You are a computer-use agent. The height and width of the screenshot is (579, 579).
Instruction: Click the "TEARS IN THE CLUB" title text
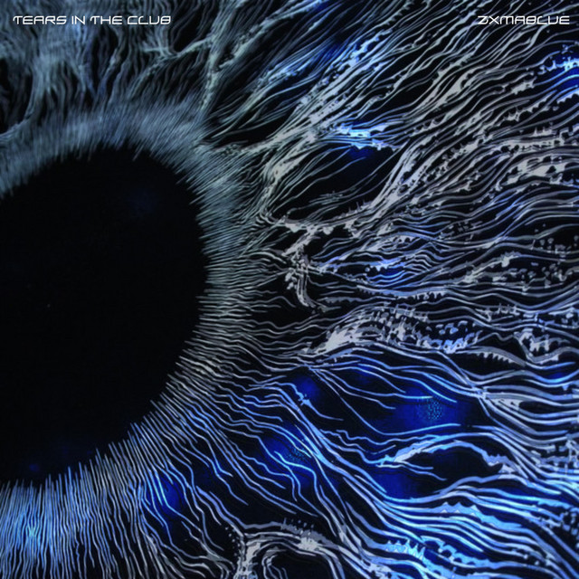click(92, 19)
